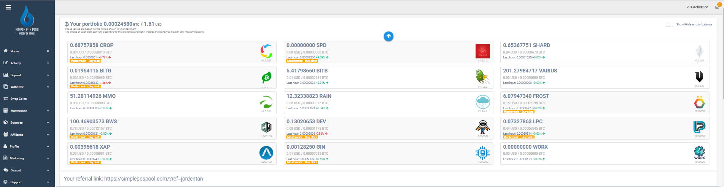Open the messages envelope icon
Screen dimensions: 724x187
pos(717,7)
